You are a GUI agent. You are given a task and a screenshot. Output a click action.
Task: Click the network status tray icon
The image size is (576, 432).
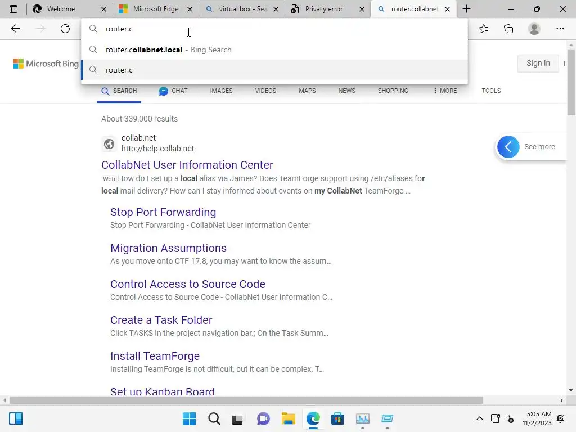point(495,418)
